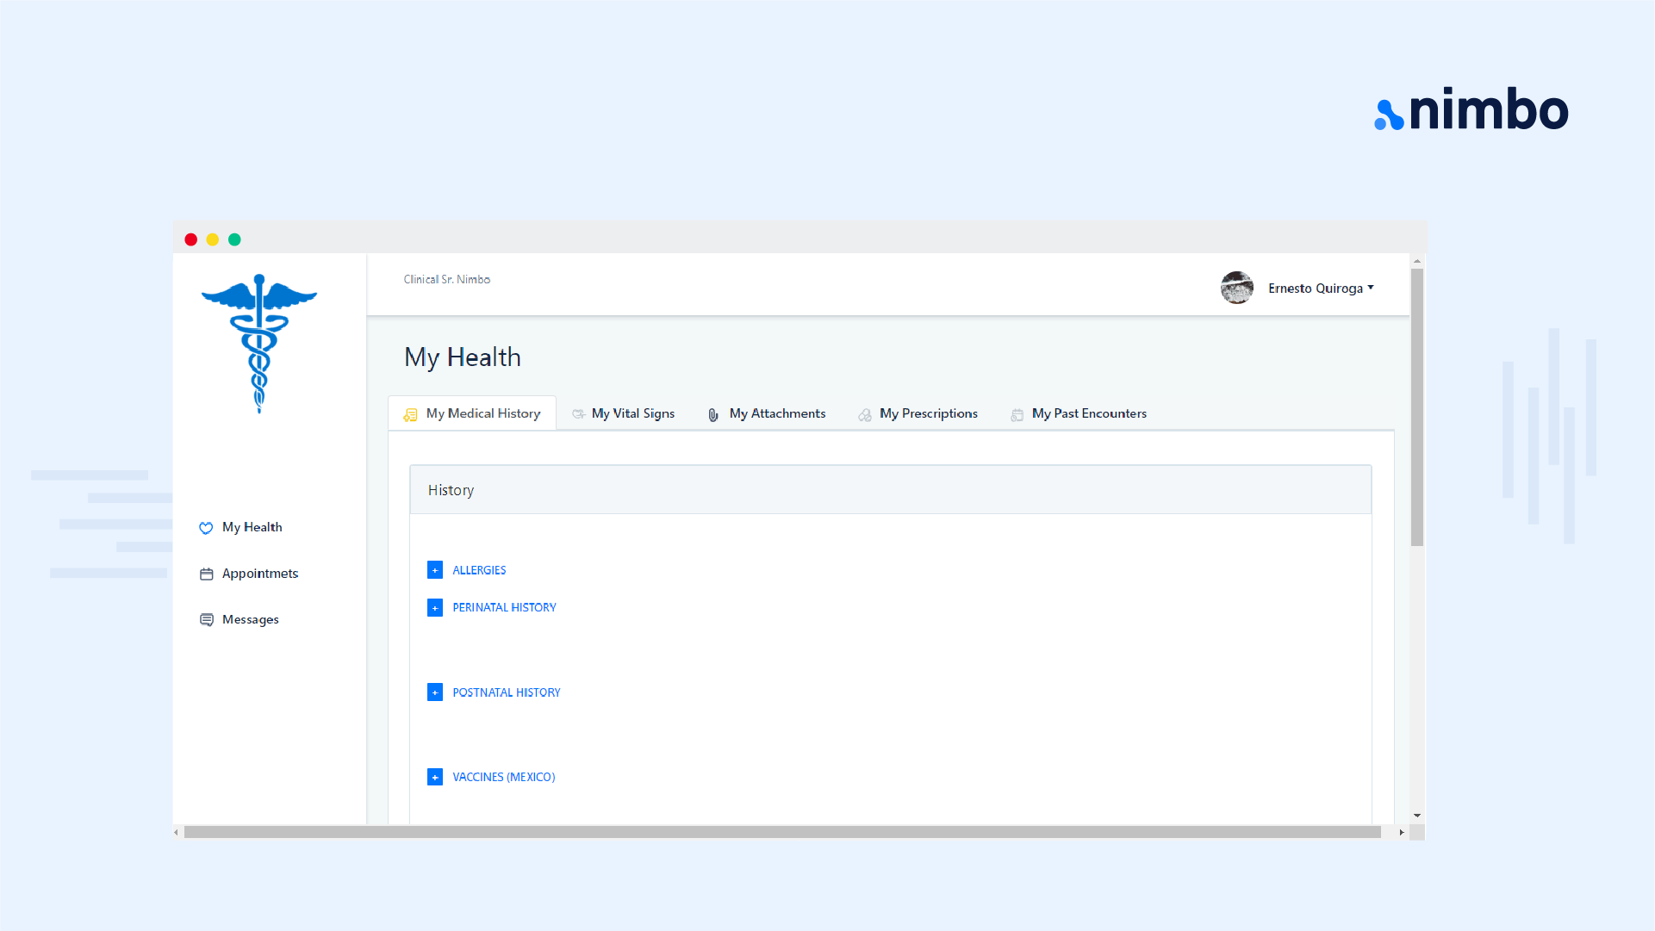The width and height of the screenshot is (1655, 931).
Task: Click the vertical scrollbar thumb
Action: [x=1416, y=405]
